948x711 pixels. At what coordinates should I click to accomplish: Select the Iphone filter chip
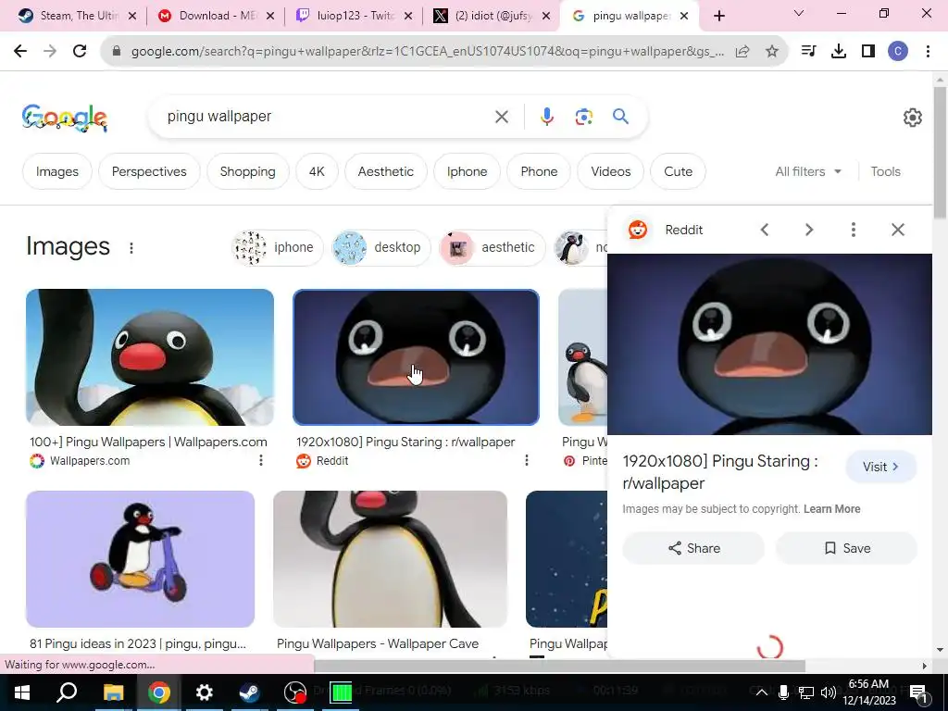(x=468, y=171)
